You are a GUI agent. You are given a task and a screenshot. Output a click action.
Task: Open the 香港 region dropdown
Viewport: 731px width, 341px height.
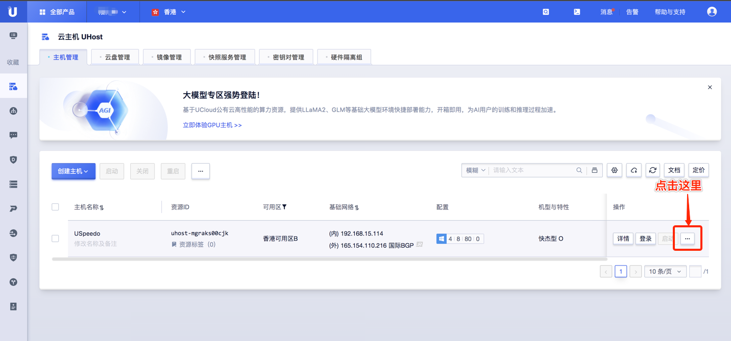[x=169, y=12]
